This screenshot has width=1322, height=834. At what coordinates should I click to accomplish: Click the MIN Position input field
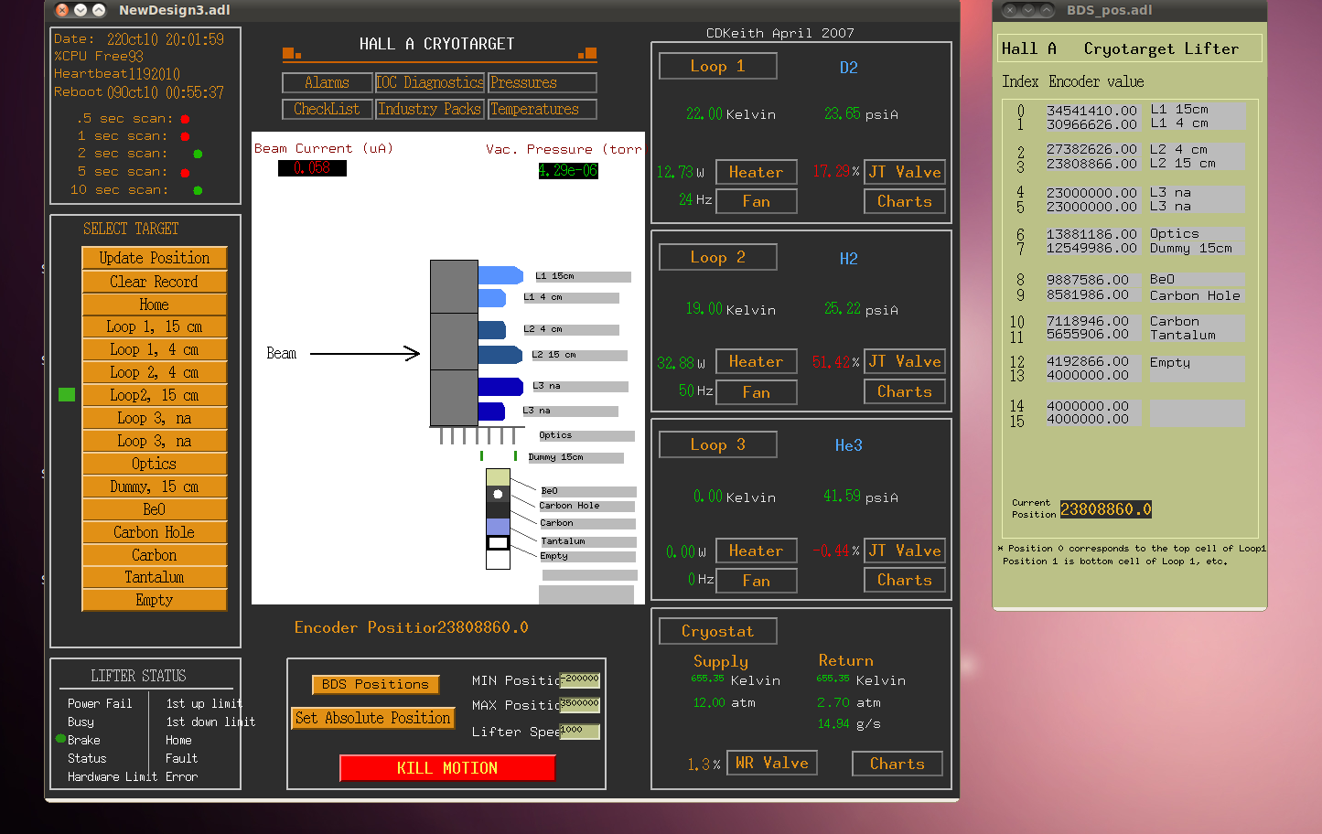click(x=580, y=679)
